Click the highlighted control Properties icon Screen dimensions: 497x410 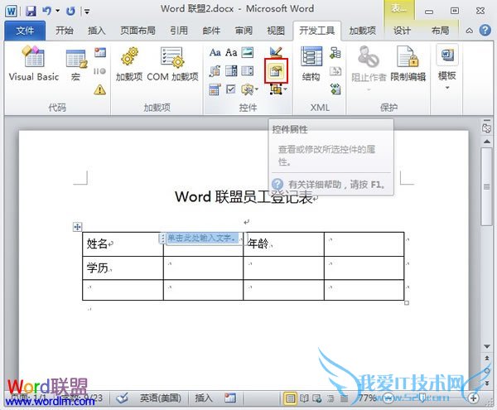[274, 72]
